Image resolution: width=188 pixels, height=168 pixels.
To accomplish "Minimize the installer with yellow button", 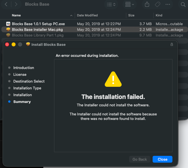I will [x=14, y=44].
